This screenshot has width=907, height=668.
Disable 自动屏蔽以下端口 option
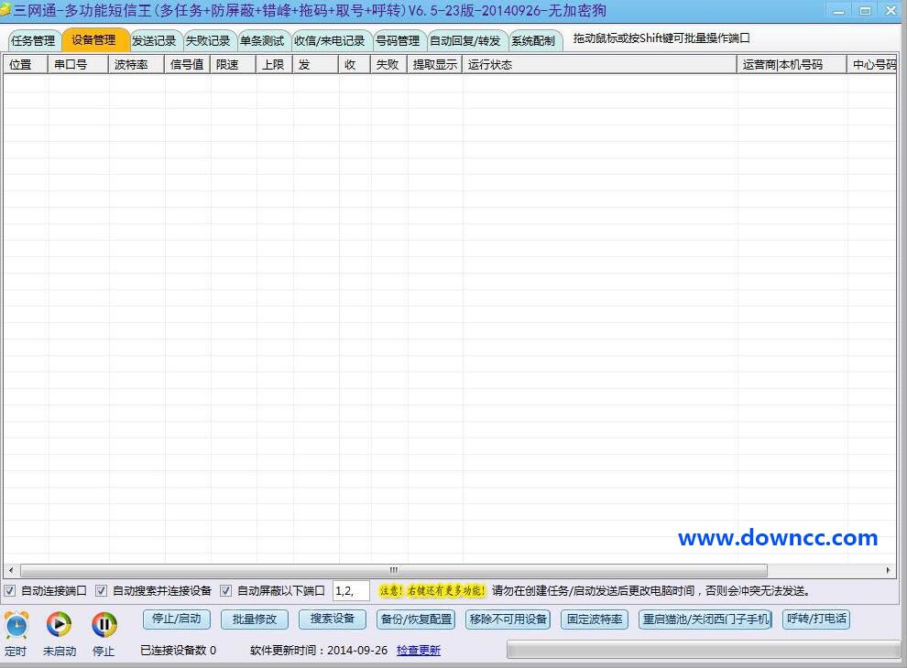(225, 590)
